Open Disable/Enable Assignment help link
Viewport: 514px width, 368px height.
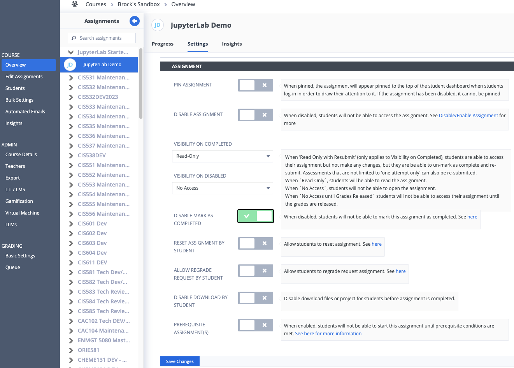pos(468,116)
